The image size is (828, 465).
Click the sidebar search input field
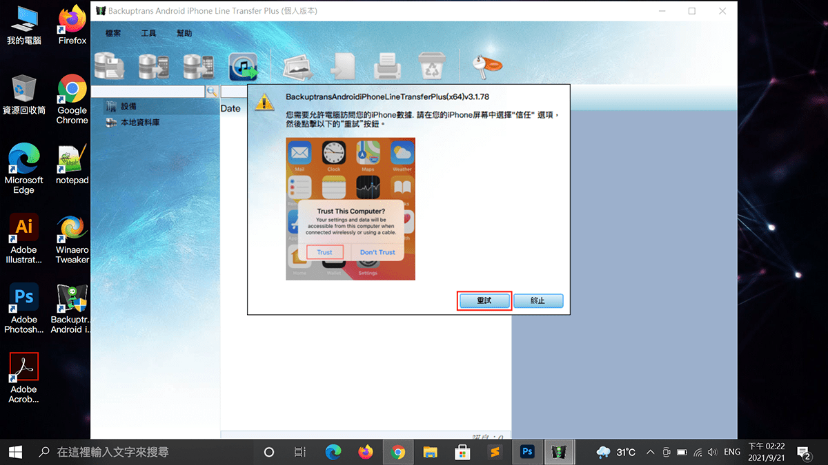[x=147, y=91]
